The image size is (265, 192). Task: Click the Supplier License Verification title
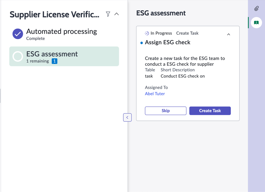point(54,14)
